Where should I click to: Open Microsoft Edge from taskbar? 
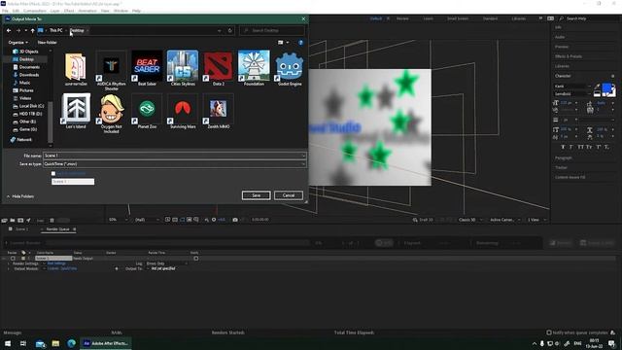tap(71, 343)
